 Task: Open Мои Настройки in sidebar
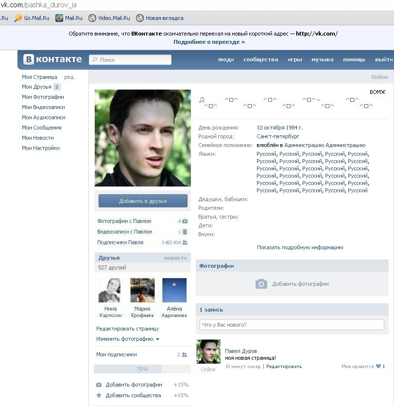(40, 148)
